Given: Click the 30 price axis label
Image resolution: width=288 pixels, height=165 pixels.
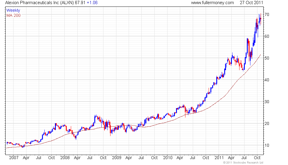Looking at the screenshot, I should (x=267, y=102).
